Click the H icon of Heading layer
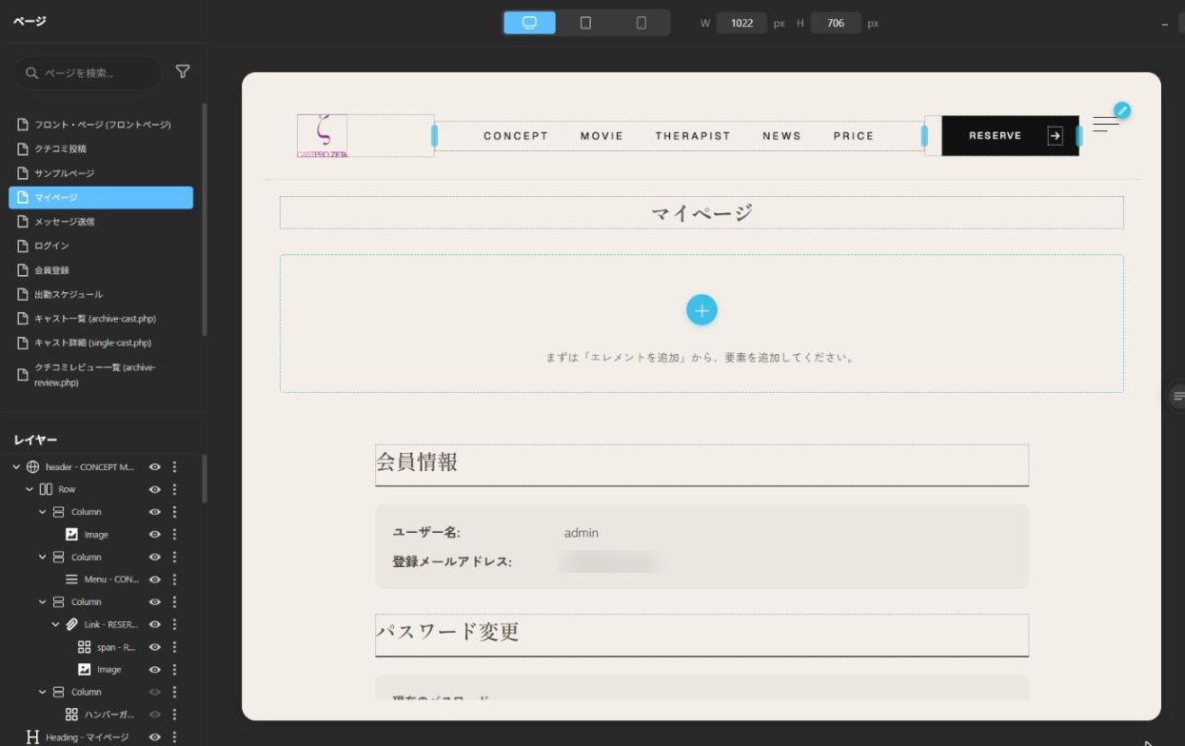This screenshot has width=1185, height=746. [32, 737]
